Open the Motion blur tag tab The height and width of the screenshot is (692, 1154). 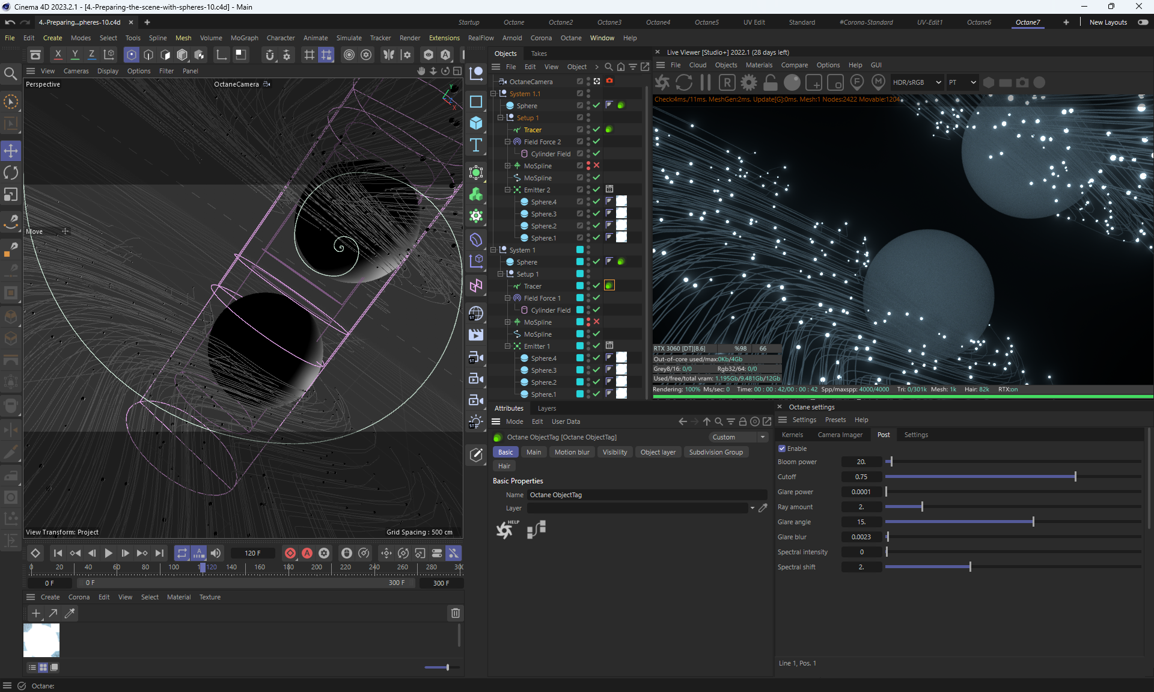572,452
